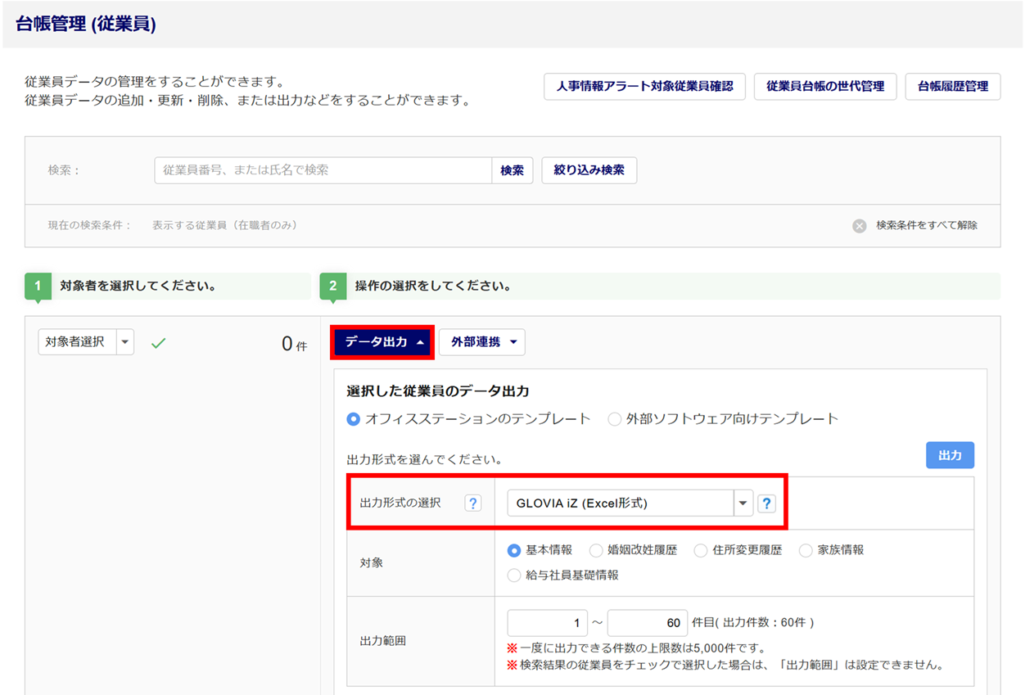Click 台帳履歴管理 button
This screenshot has height=695, width=1025.
point(953,86)
